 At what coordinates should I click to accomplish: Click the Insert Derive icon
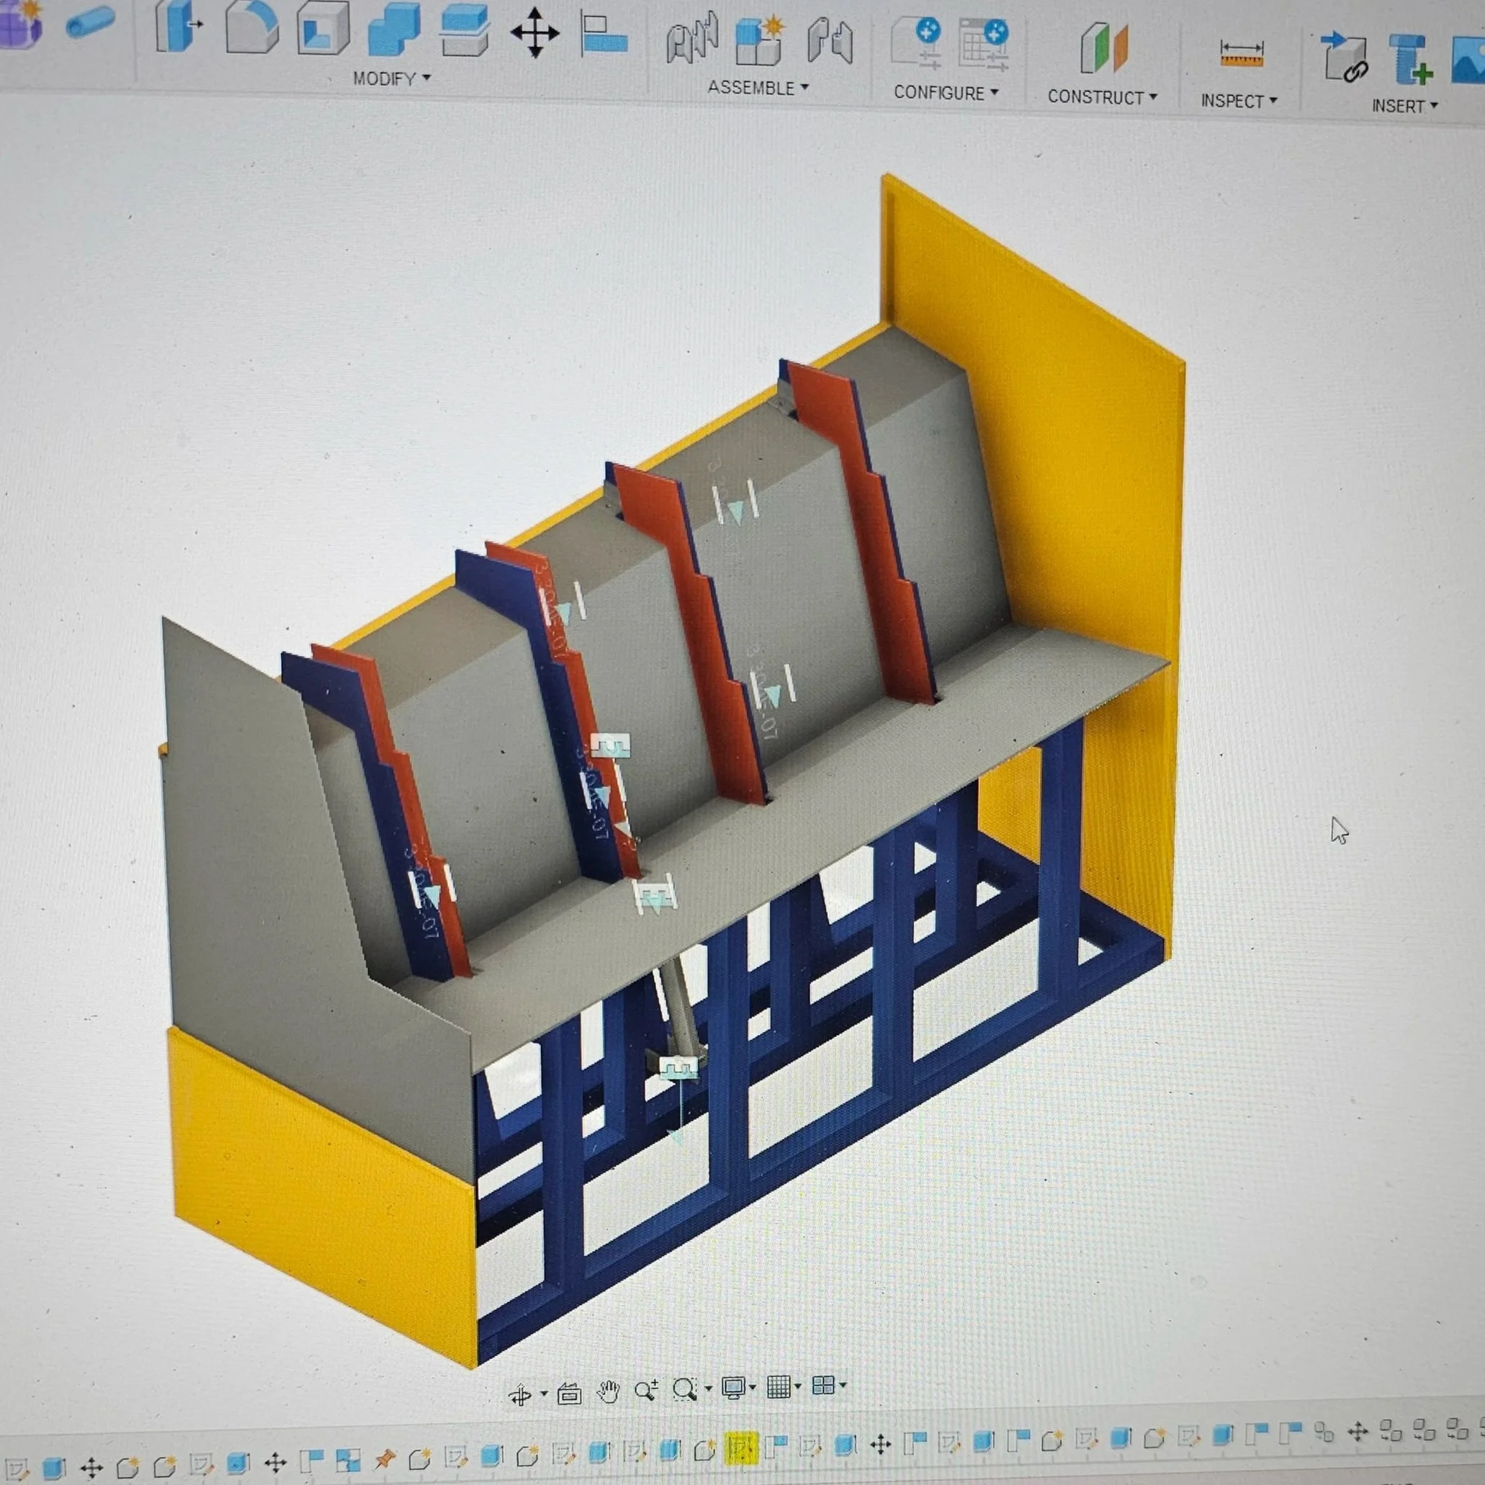coord(1345,58)
